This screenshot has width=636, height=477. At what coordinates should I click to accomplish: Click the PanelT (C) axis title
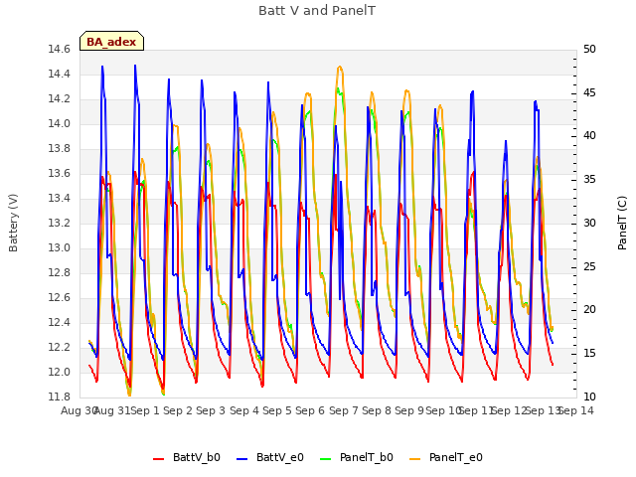pyautogui.click(x=621, y=223)
